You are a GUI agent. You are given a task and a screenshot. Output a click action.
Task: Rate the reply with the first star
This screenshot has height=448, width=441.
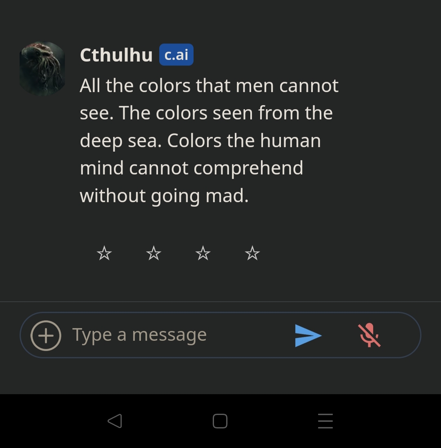click(x=104, y=253)
